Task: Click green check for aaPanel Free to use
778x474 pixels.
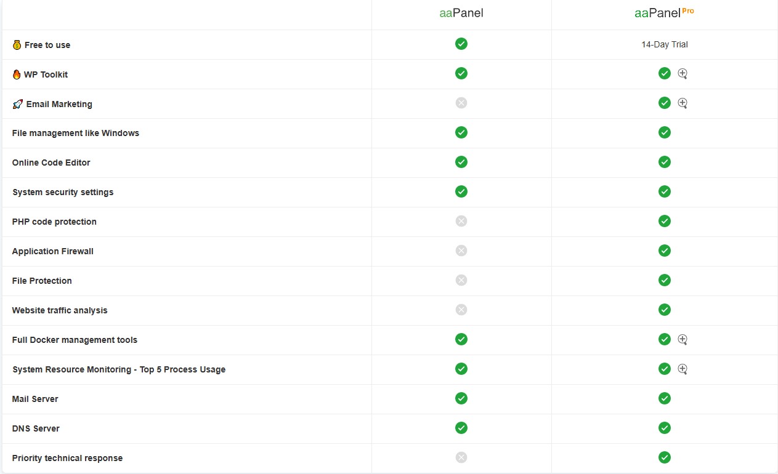Action: (x=461, y=44)
